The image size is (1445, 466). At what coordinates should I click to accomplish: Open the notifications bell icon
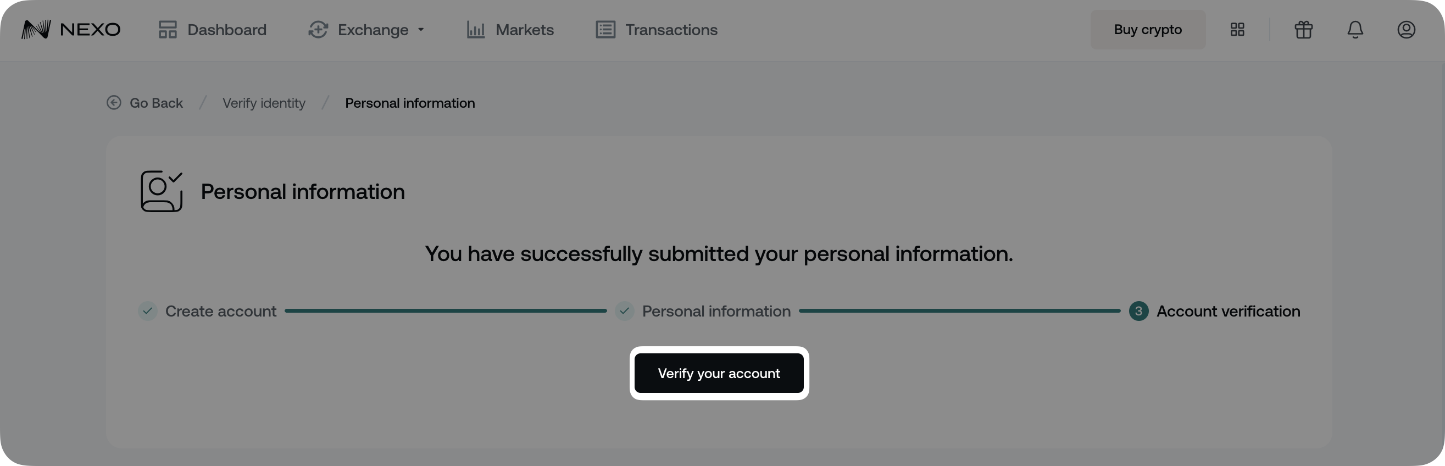click(1355, 29)
